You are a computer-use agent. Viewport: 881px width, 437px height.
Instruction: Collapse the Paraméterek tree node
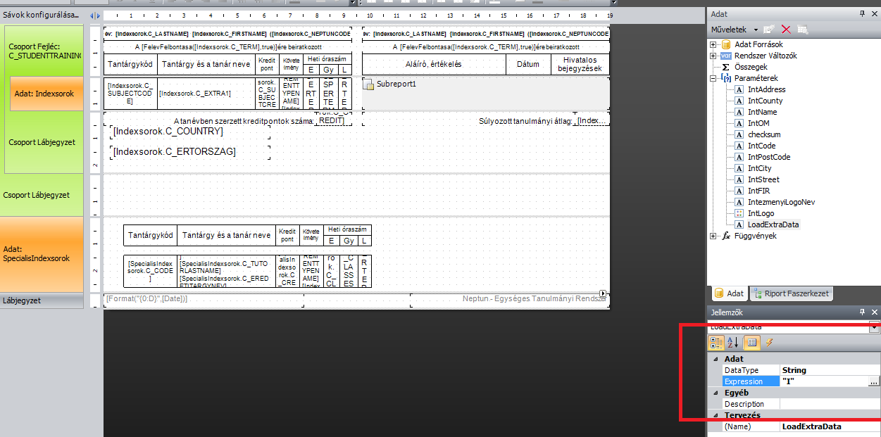(x=713, y=78)
